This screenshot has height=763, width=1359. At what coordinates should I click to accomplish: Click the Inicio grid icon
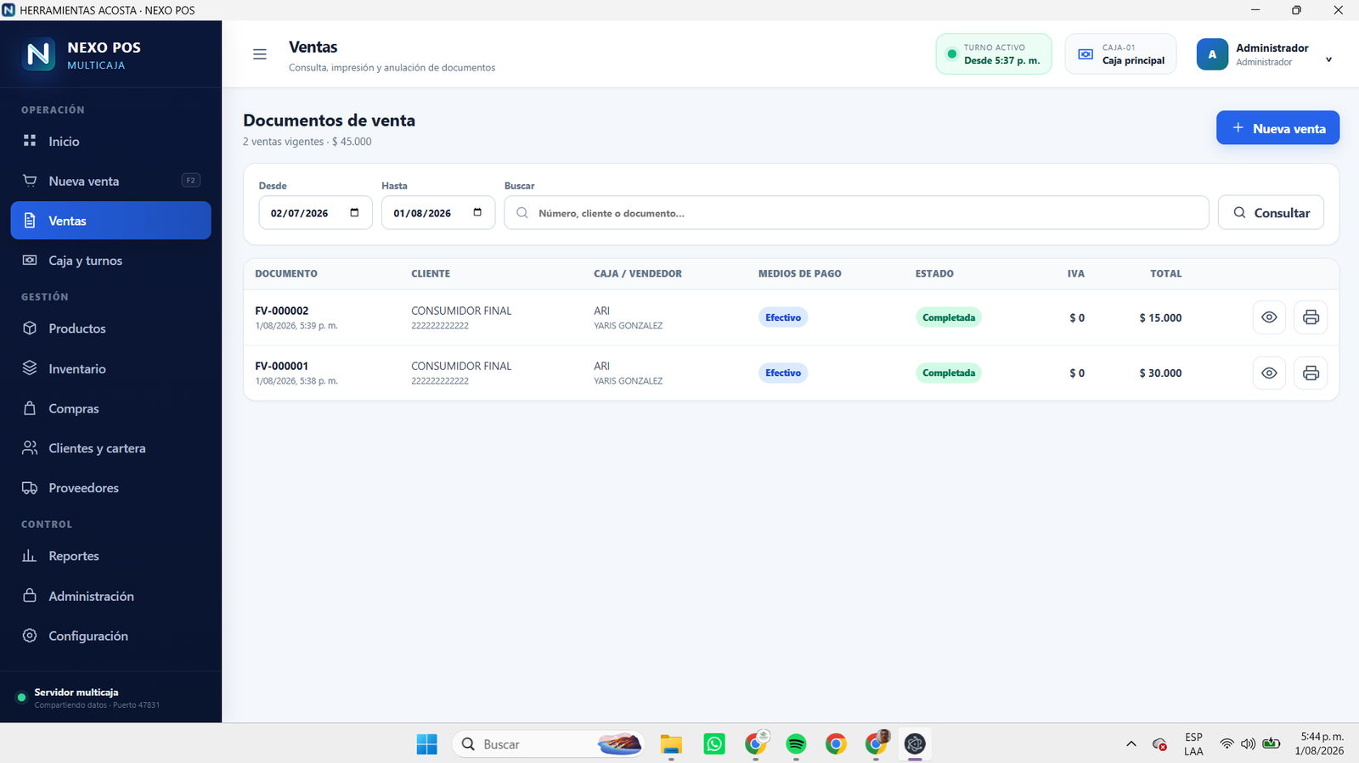tap(30, 141)
